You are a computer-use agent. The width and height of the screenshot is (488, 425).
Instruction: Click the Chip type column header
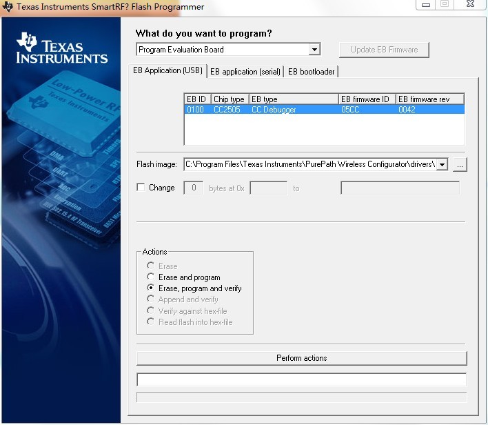point(230,99)
